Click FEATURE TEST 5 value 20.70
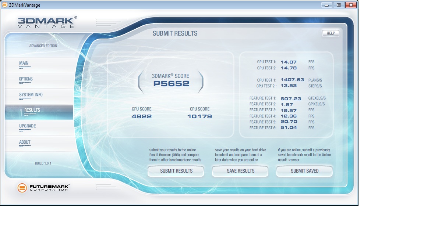 pos(289,122)
